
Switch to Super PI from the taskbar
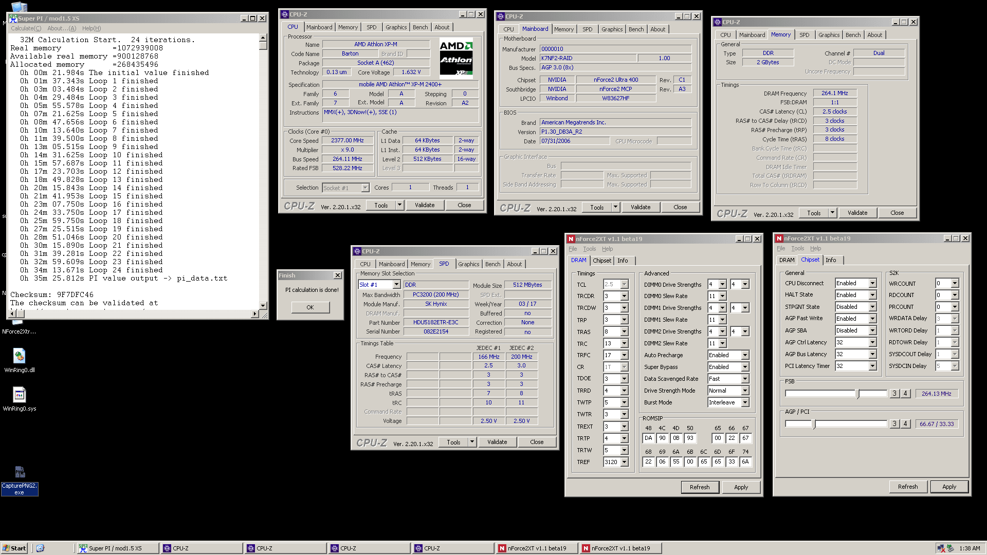pyautogui.click(x=118, y=548)
